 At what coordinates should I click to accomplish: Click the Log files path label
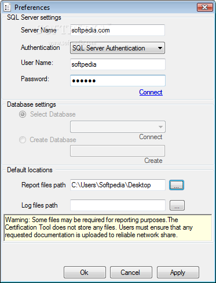pos(39,205)
